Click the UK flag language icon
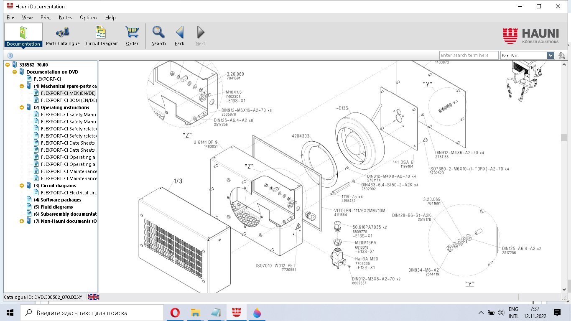Screen dimensions: 571x321 pyautogui.click(x=93, y=297)
